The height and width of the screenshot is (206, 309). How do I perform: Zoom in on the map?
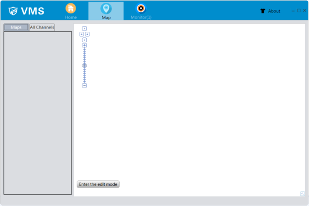85,45
